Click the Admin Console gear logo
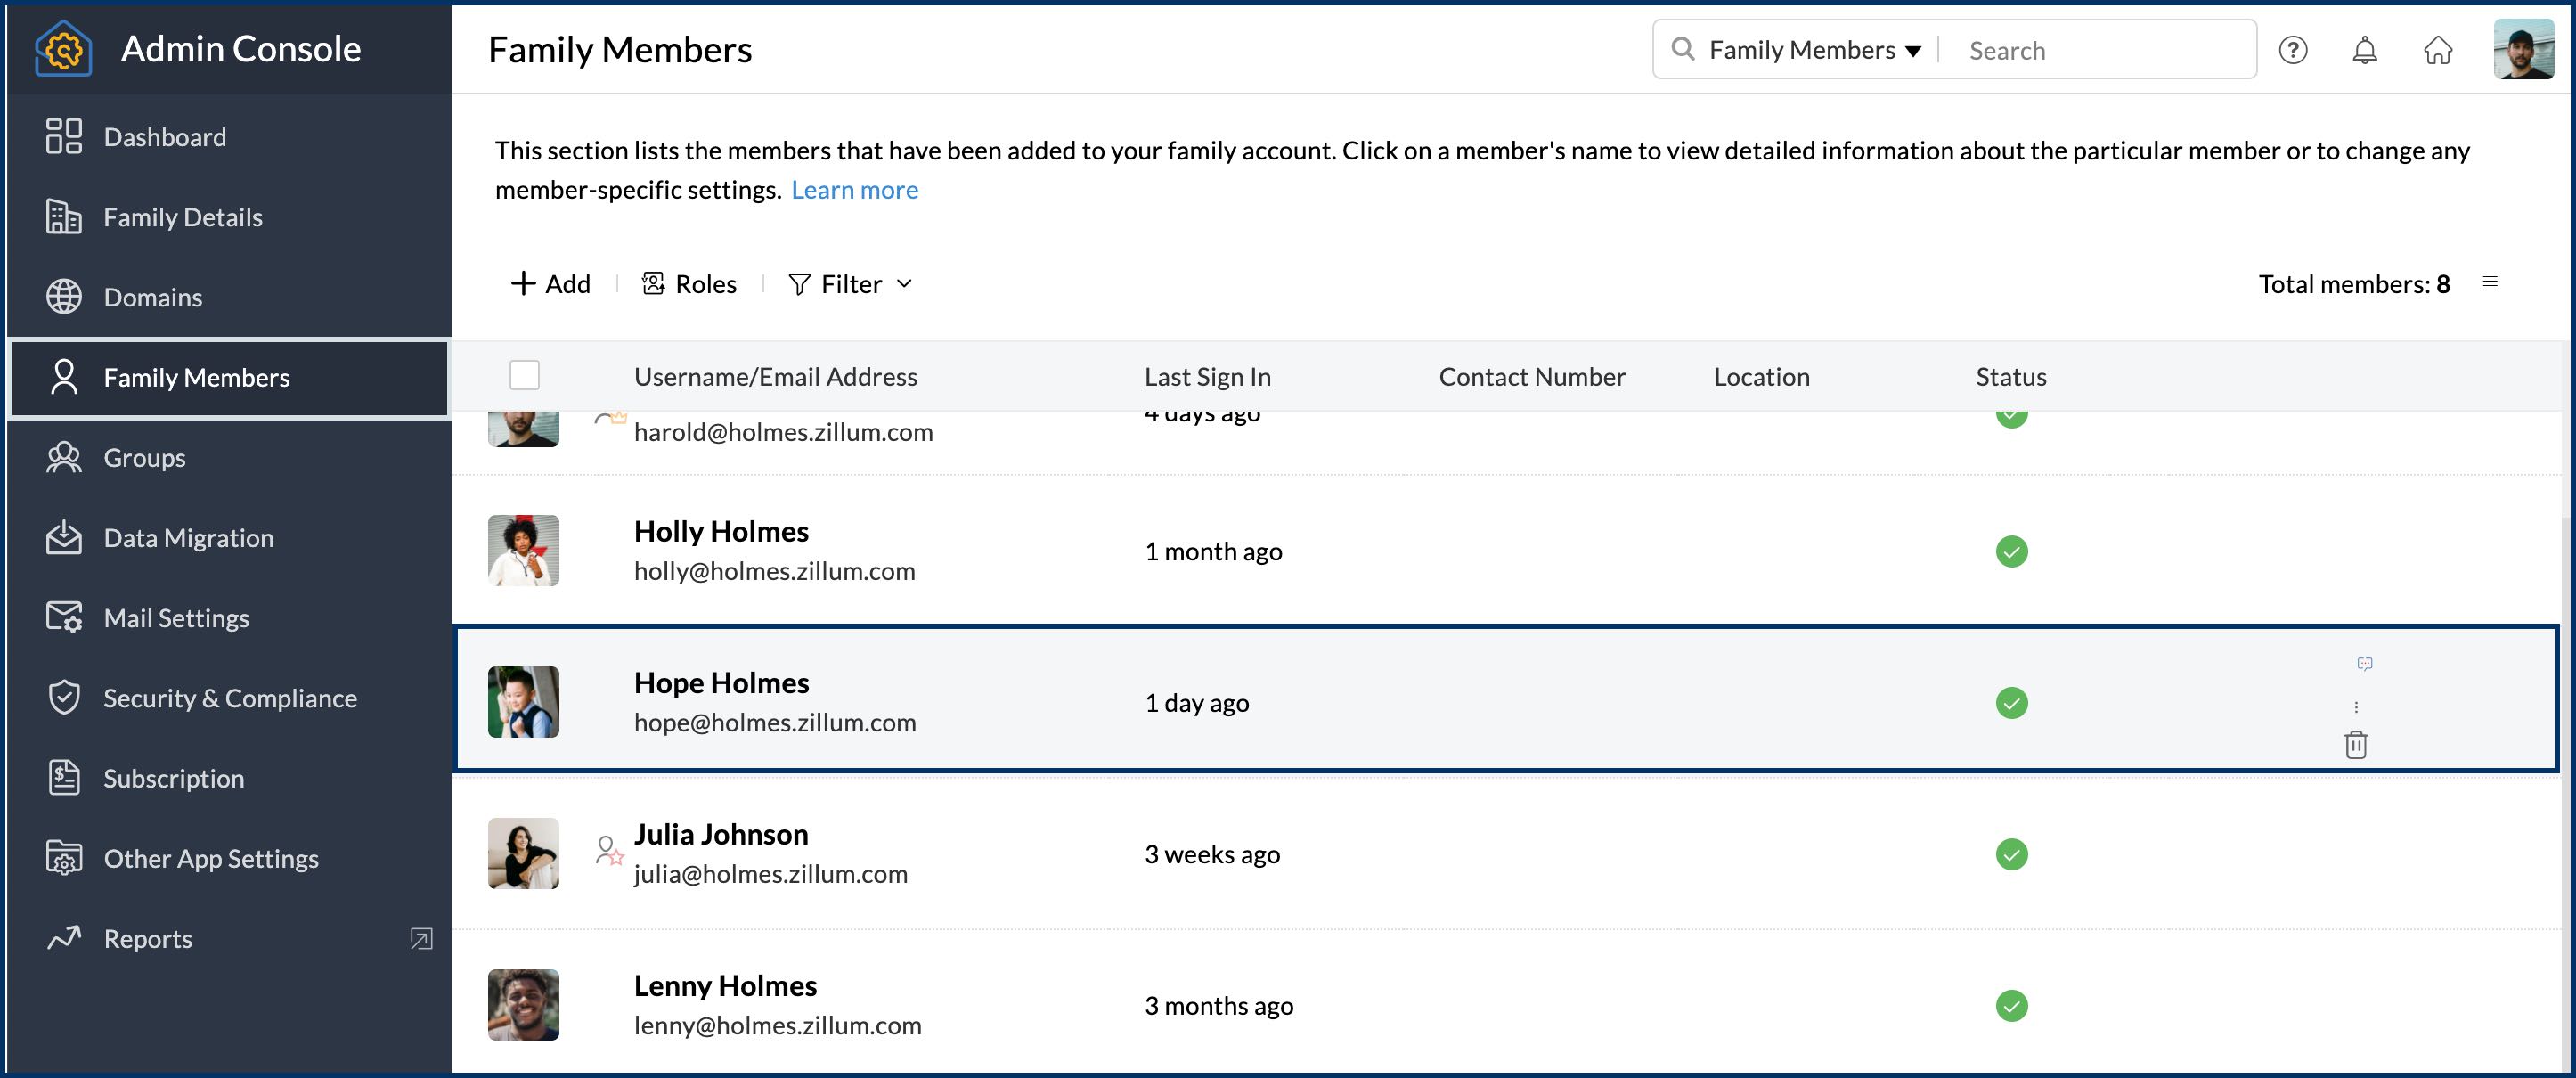Image resolution: width=2576 pixels, height=1078 pixels. coord(63,49)
